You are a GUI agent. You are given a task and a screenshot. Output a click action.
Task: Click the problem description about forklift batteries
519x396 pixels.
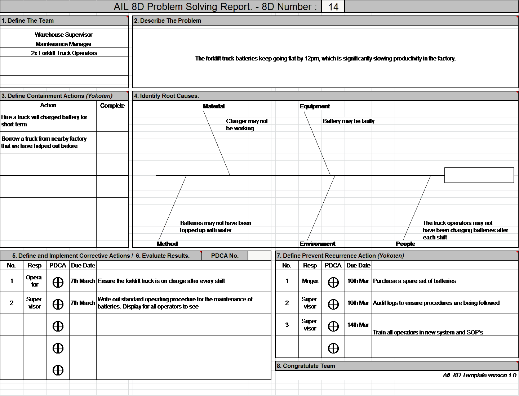pos(325,58)
